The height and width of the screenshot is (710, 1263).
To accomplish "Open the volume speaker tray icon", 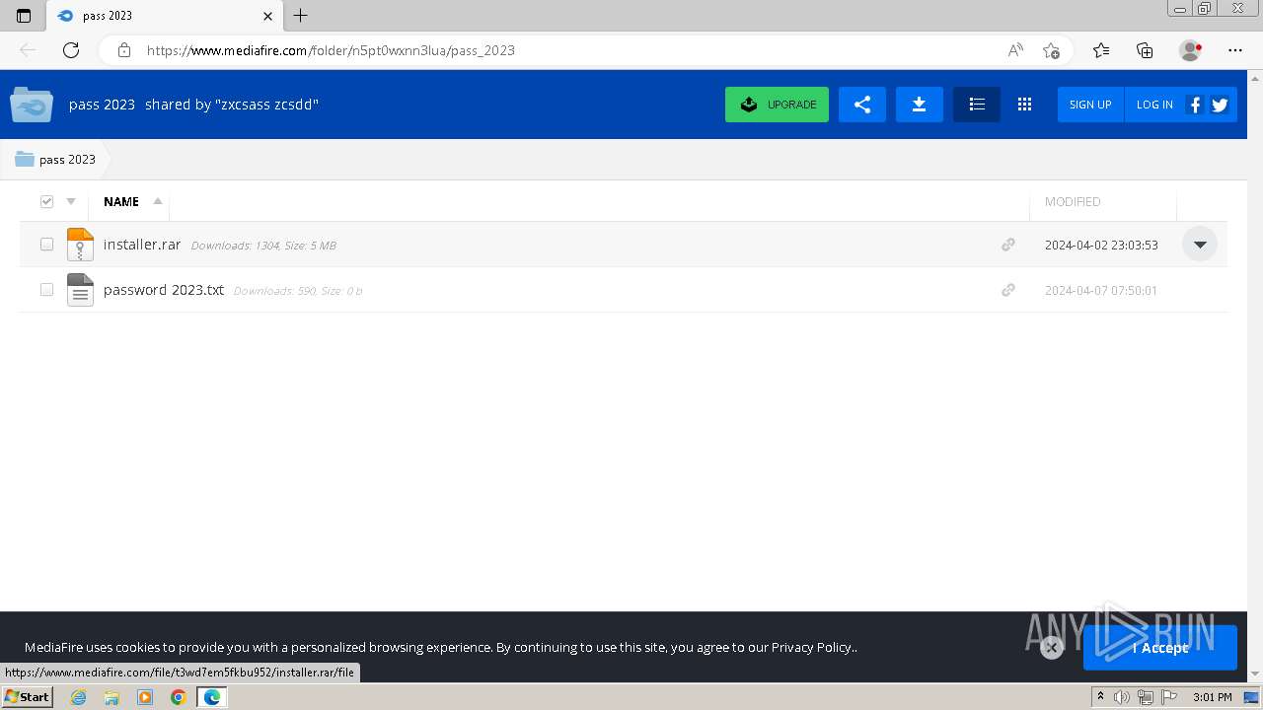I will coord(1122,697).
